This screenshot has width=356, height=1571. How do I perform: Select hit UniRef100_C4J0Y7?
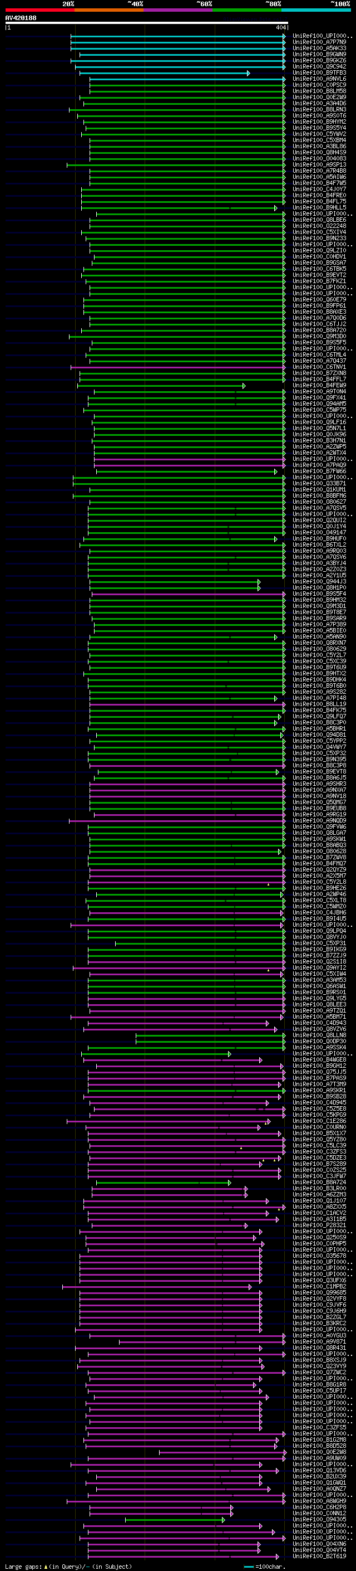pos(319,189)
